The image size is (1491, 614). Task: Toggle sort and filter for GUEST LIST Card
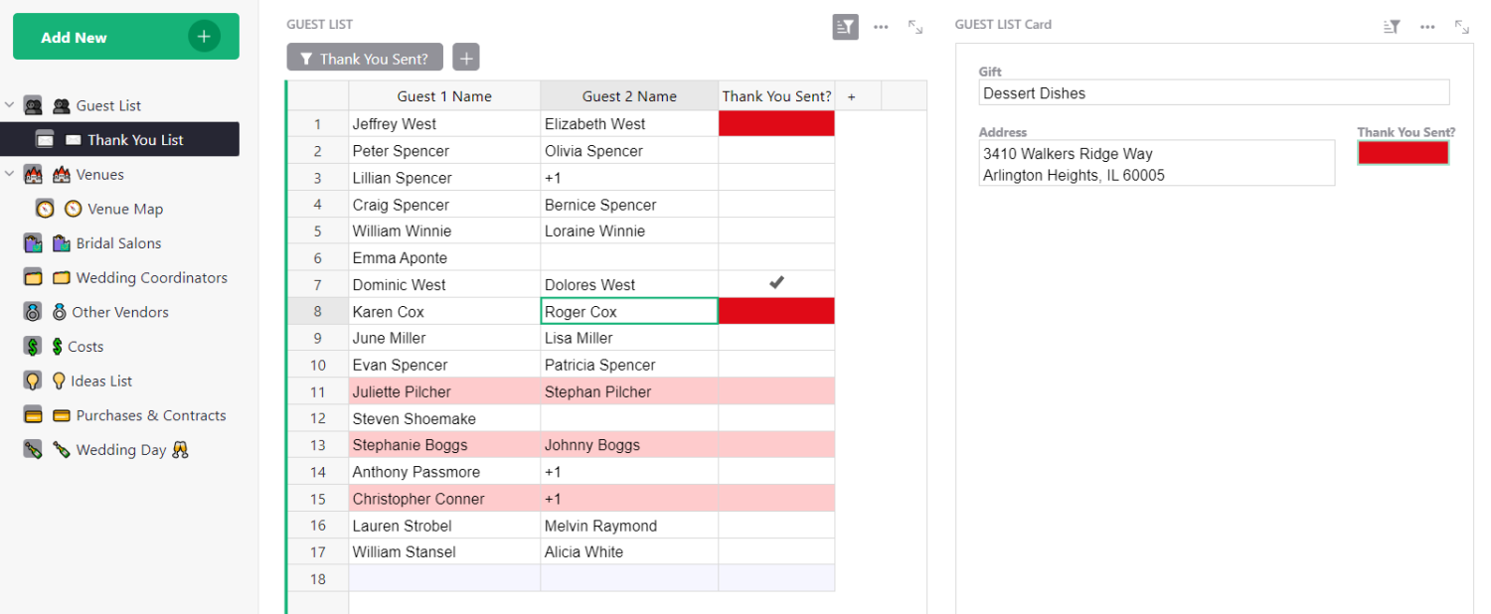tap(1392, 27)
